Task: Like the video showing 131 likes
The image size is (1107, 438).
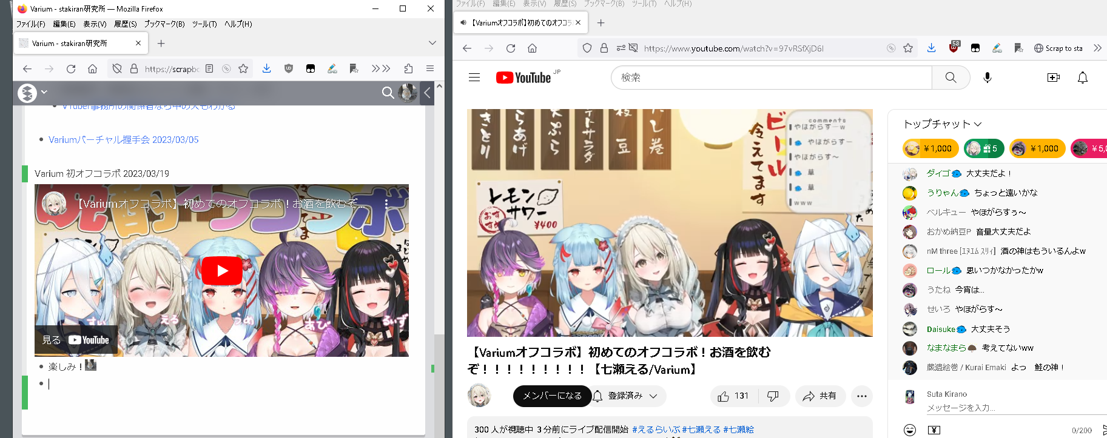Action: point(733,396)
